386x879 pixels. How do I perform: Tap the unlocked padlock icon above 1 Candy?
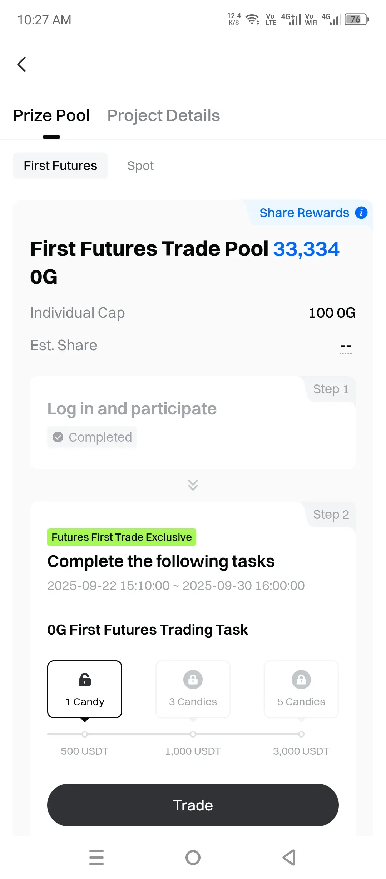click(x=85, y=680)
